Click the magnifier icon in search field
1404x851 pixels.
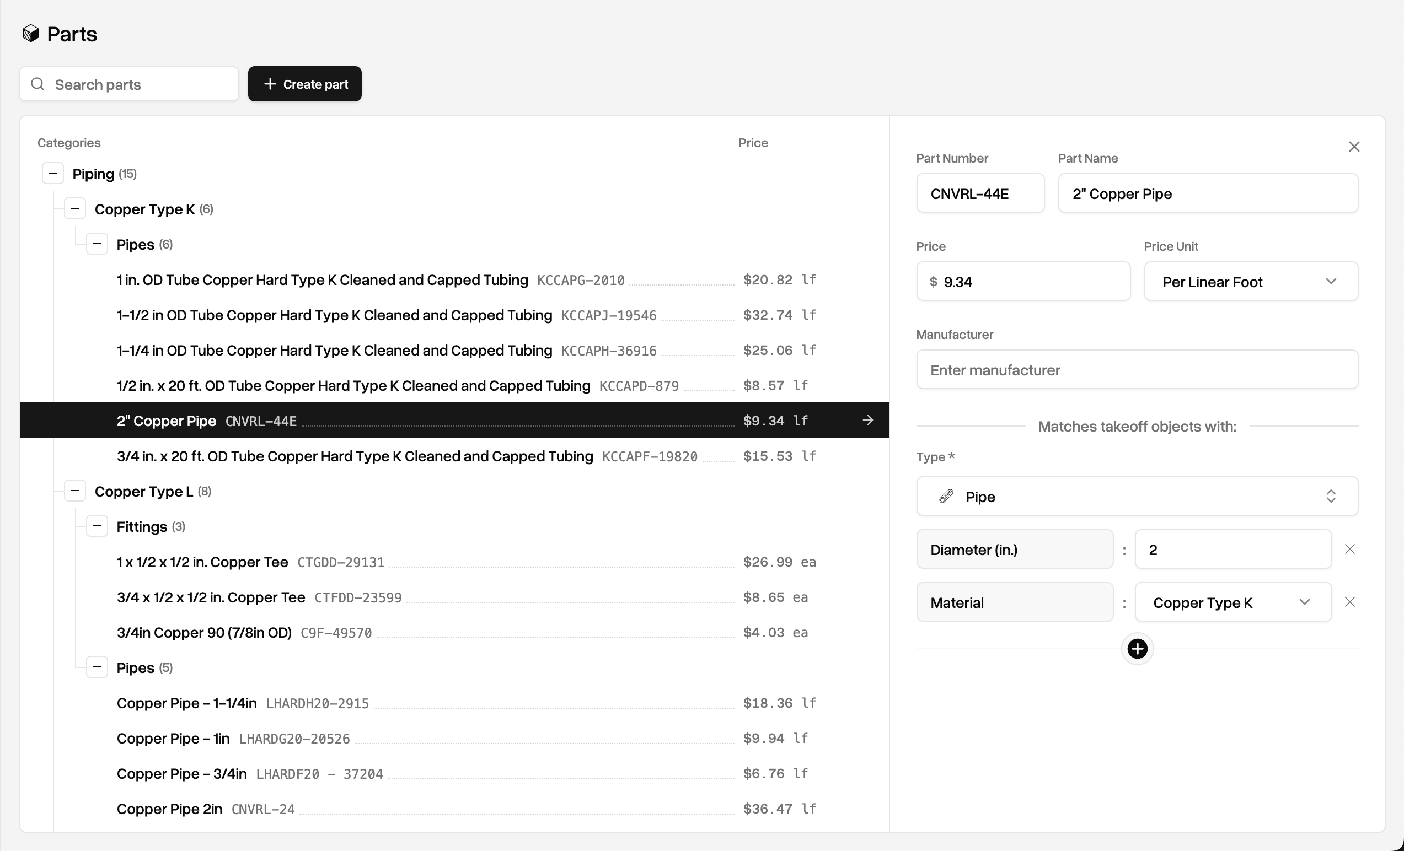[x=37, y=84]
